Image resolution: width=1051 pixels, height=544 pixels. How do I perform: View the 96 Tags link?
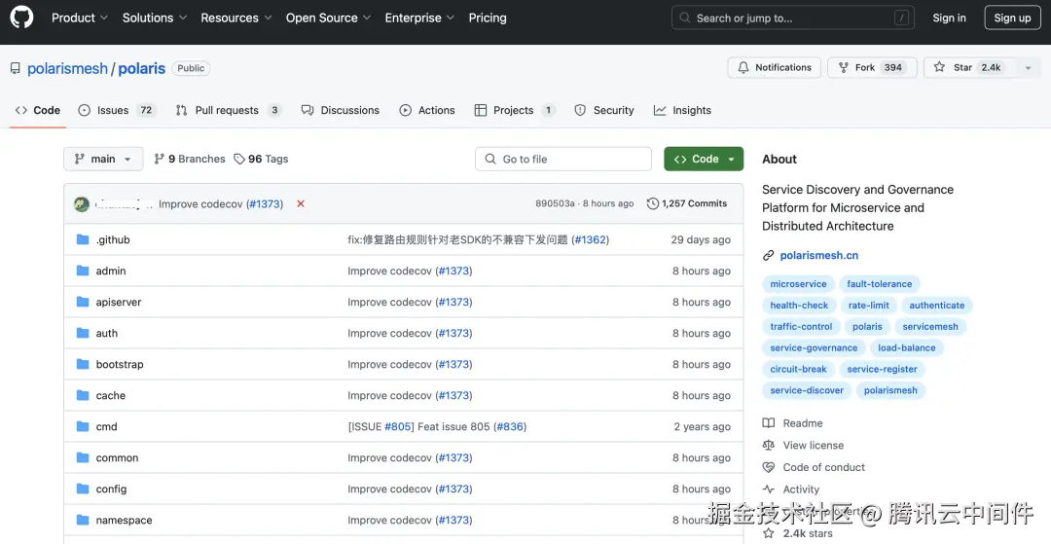pos(261,159)
